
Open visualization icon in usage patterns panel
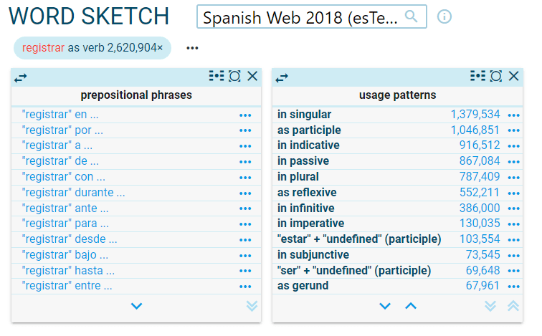click(x=477, y=77)
